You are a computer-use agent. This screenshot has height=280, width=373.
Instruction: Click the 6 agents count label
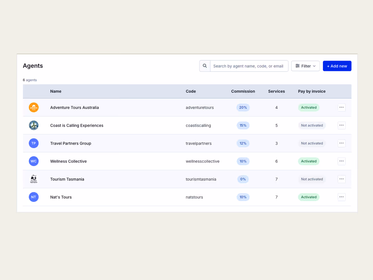[30, 80]
